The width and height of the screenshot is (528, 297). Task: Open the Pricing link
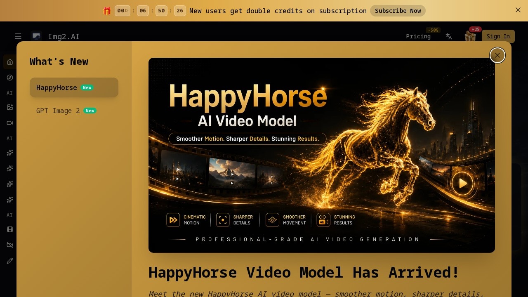[418, 36]
